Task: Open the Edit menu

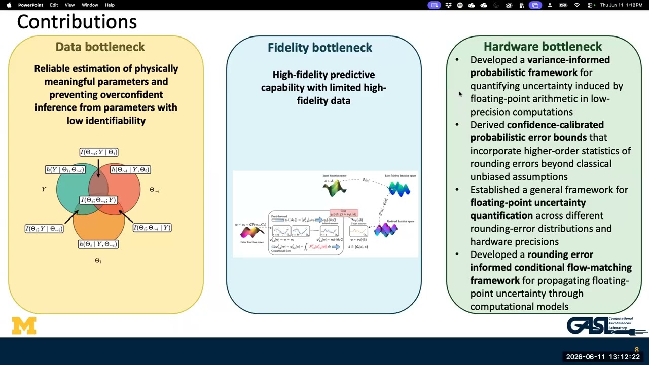Action: point(54,5)
